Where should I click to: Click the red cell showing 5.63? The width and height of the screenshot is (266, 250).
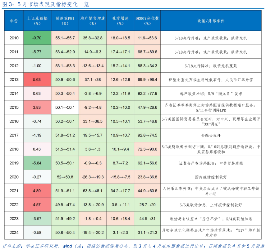point(37,79)
